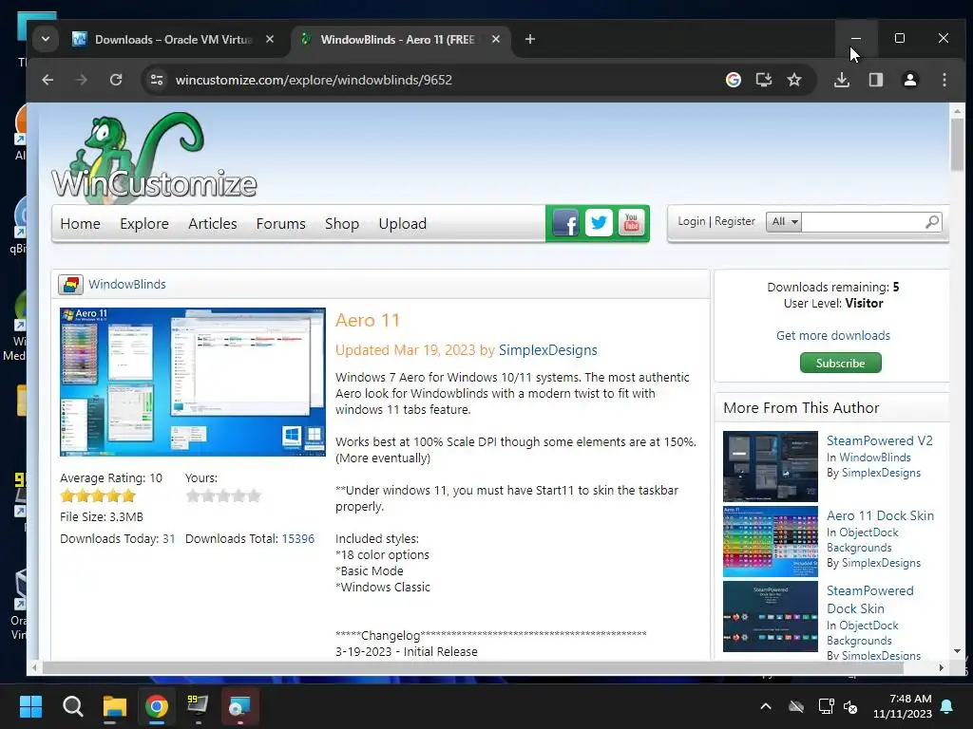Open a new tab

[530, 39]
